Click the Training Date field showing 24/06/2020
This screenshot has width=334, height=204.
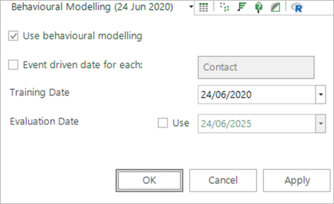pyautogui.click(x=256, y=94)
